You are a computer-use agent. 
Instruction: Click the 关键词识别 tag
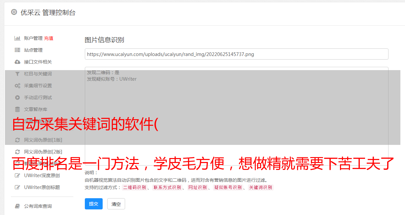(261, 187)
